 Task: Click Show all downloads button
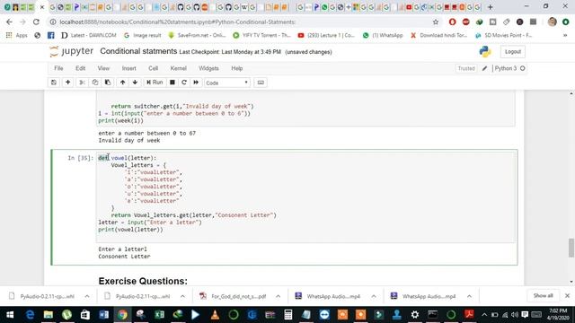coord(543,295)
